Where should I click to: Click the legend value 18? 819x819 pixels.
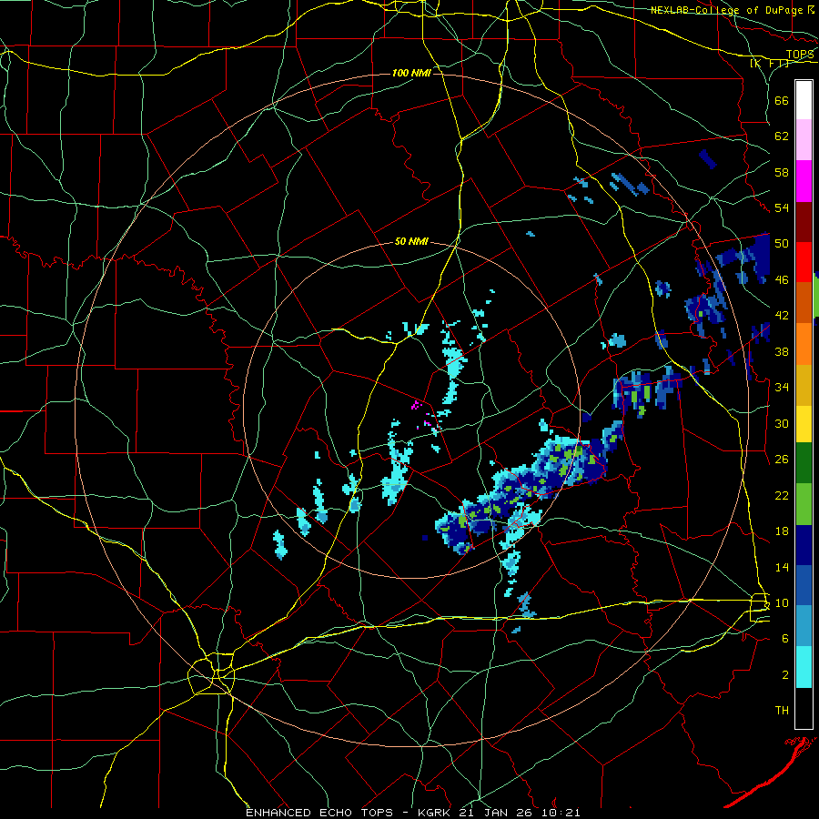(782, 531)
